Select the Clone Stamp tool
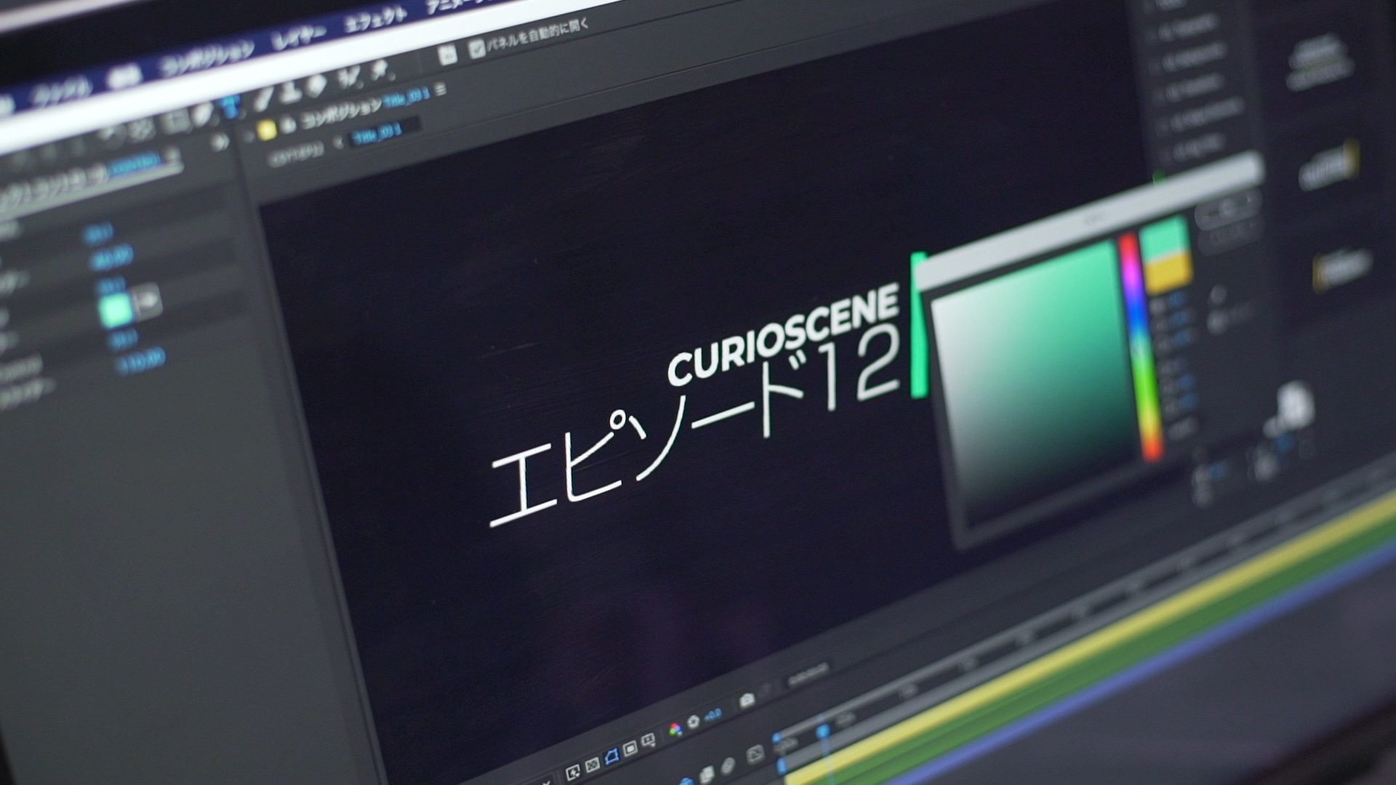Screen dimensions: 1396x785 point(289,92)
